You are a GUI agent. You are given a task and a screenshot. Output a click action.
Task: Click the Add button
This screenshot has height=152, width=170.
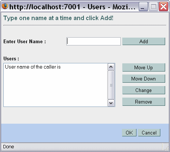tap(144, 41)
